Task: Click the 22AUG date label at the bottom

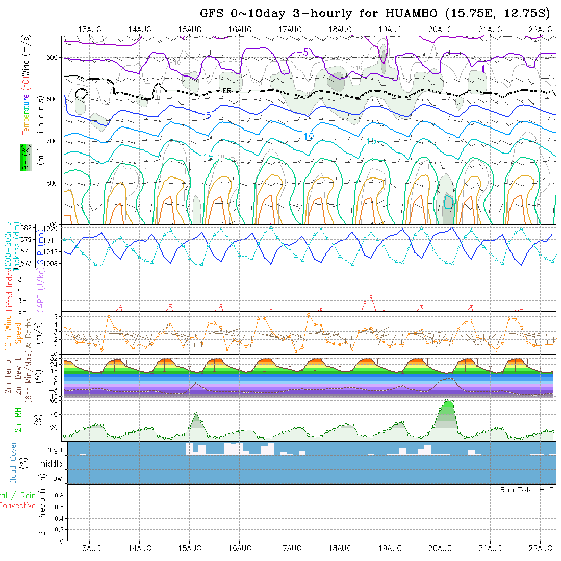Action: (x=540, y=548)
